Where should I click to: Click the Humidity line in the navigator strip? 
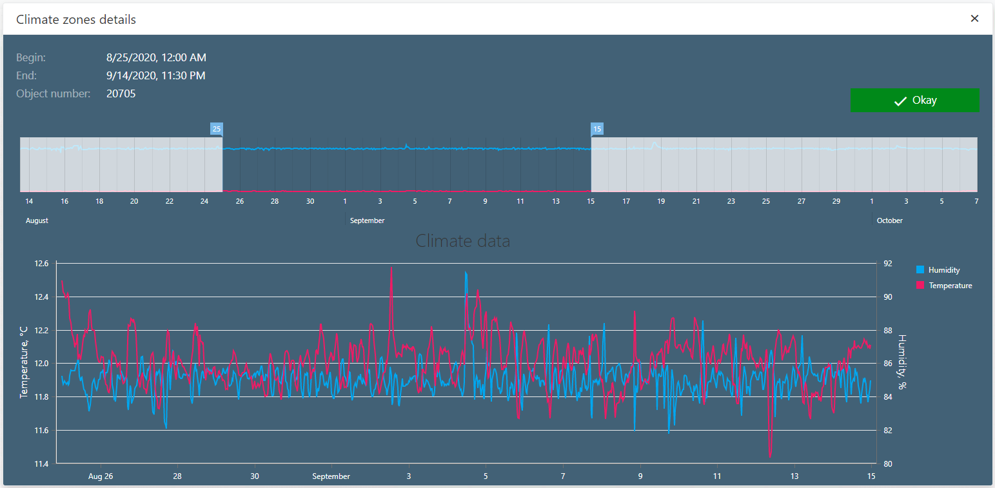coord(406,149)
